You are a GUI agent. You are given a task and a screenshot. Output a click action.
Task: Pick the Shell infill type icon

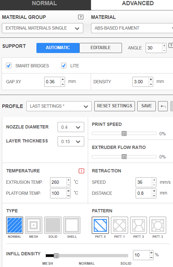point(72,225)
